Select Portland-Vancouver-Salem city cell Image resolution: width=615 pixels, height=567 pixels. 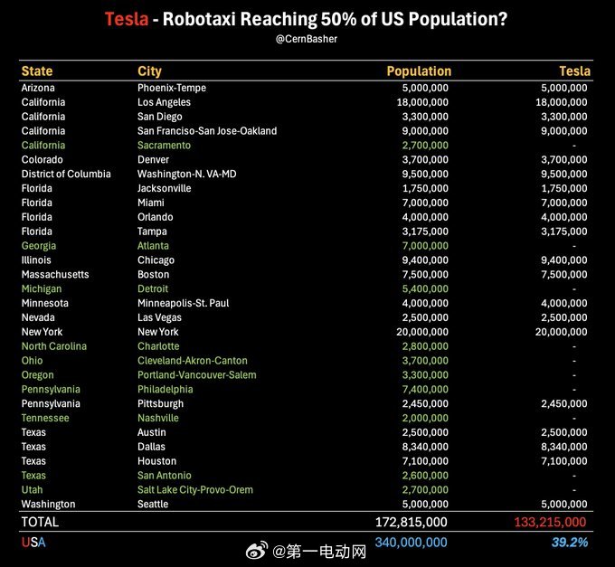click(197, 375)
